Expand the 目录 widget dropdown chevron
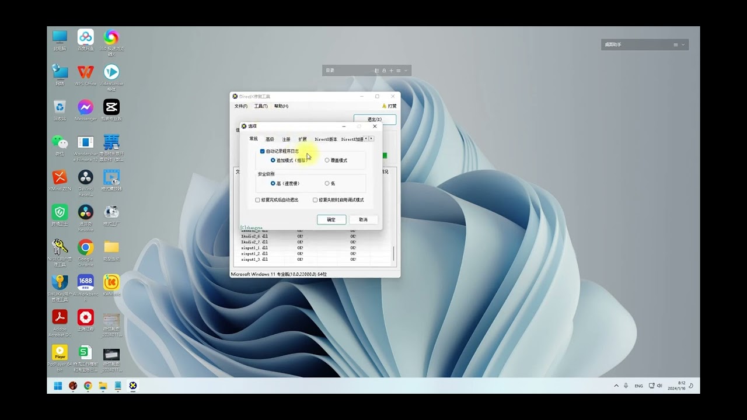The height and width of the screenshot is (420, 747). click(406, 71)
